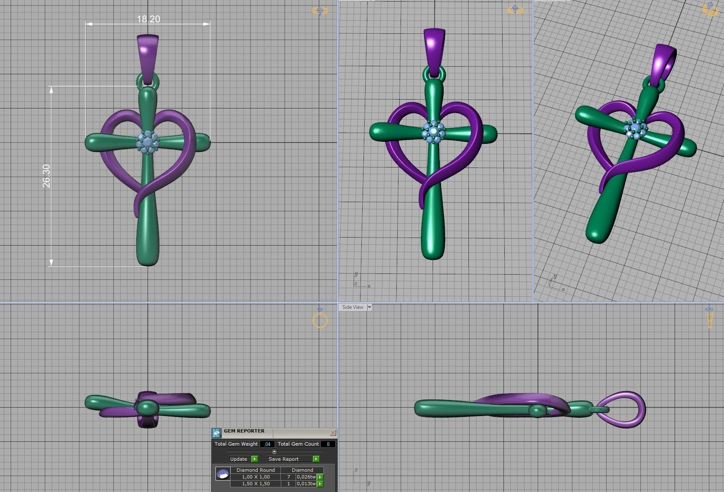This screenshot has height=492, width=724.
Task: Click the green Save Report arrow
Action: click(x=316, y=459)
